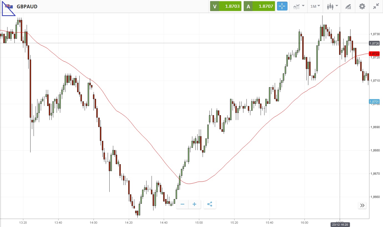Open chart settings gear

click(x=362, y=6)
